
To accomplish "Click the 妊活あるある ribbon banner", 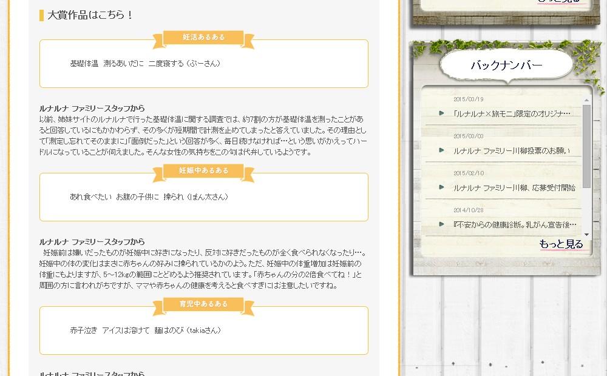I will click(204, 38).
